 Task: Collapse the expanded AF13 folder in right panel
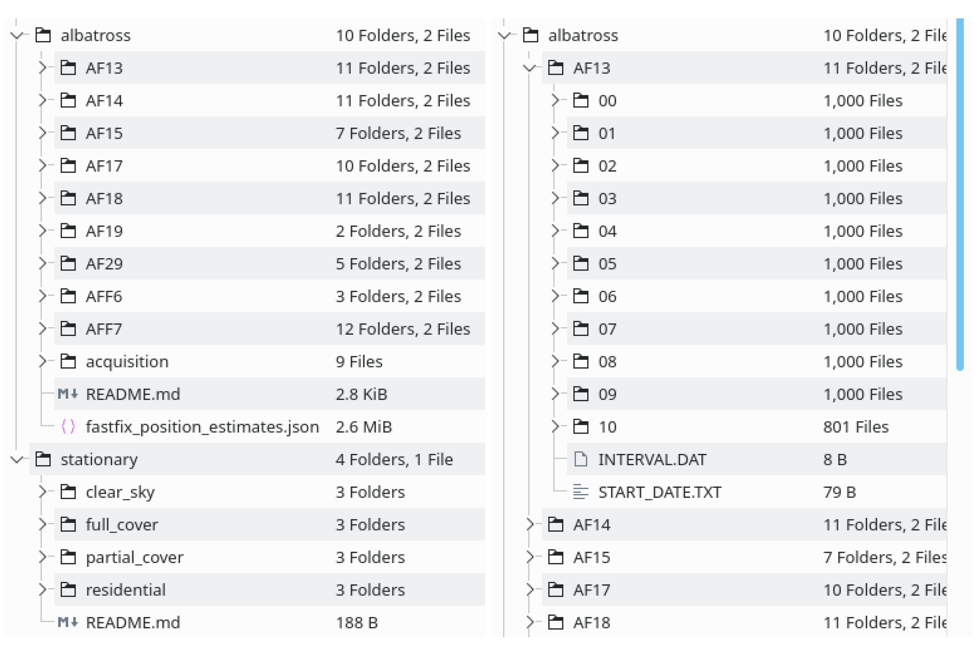pyautogui.click(x=530, y=67)
